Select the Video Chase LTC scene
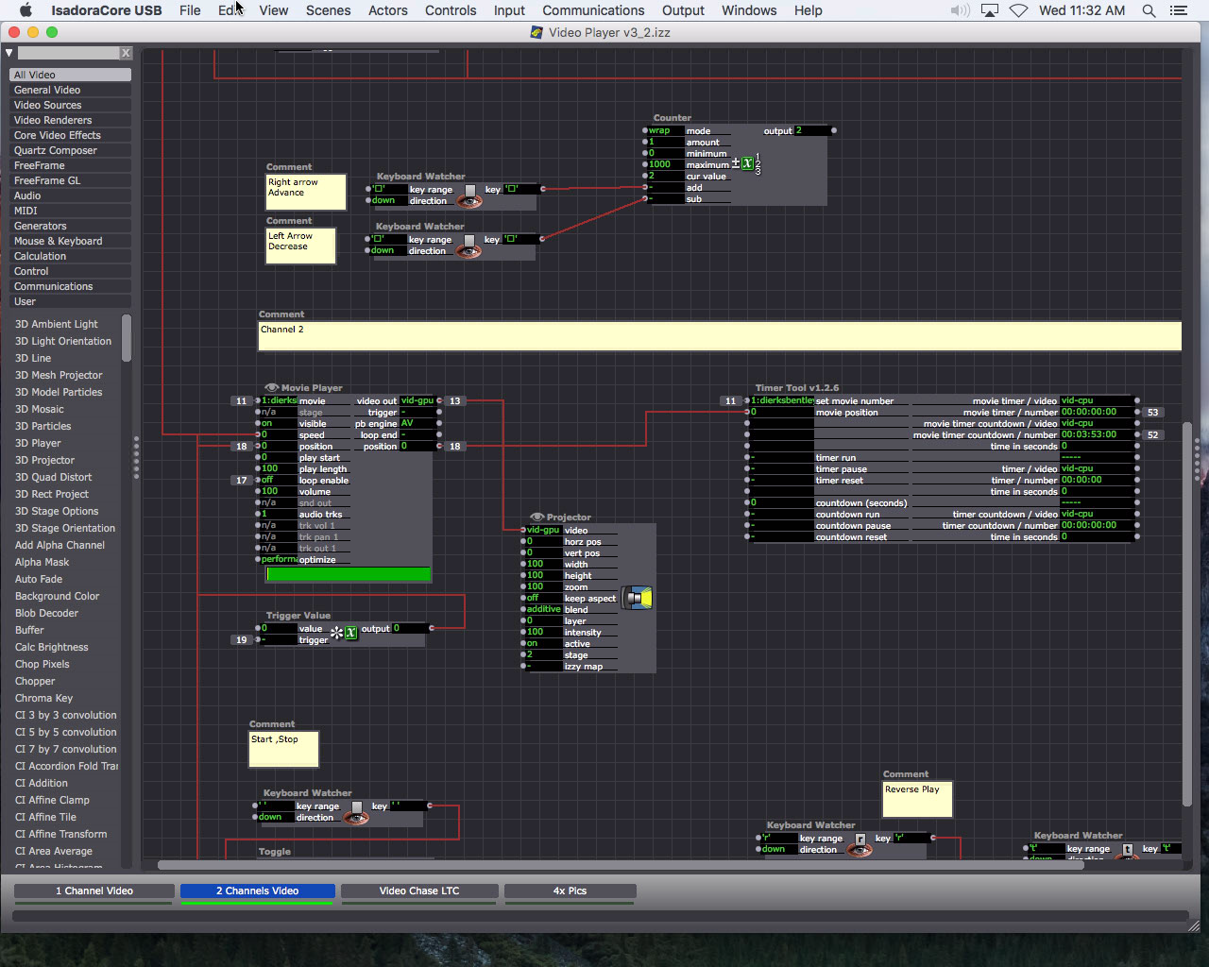 click(x=419, y=891)
